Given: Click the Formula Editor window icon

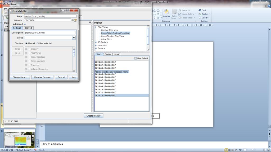Looking at the screenshot, I should 11,11.
